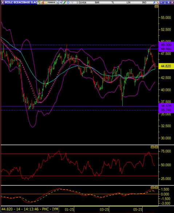Click the 03-25 date marker on time axis
The width and height of the screenshot is (174, 213).
tap(104, 209)
